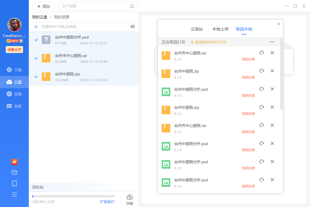Viewport: 310px width, 207px height.
Task: Expand the hamburger menu in the sidebar
Action: 14,195
